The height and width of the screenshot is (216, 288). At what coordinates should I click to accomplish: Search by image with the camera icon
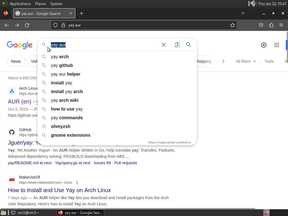click(x=177, y=45)
